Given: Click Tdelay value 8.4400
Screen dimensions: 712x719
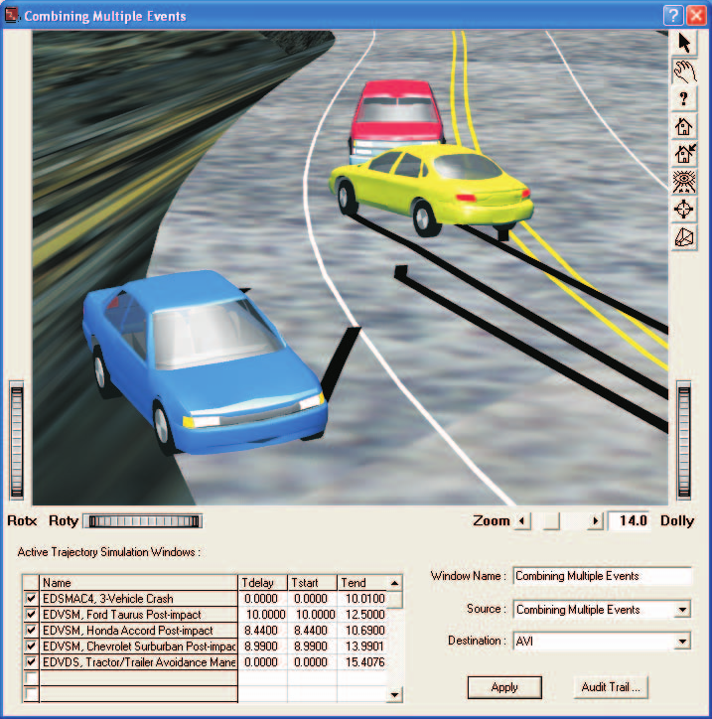Looking at the screenshot, I should click(x=262, y=631).
